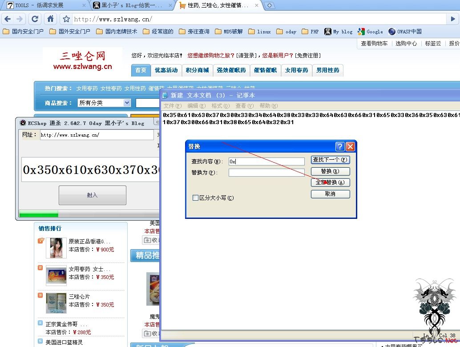
Task: Expand 所有分类 category dropdown
Action: click(x=104, y=103)
